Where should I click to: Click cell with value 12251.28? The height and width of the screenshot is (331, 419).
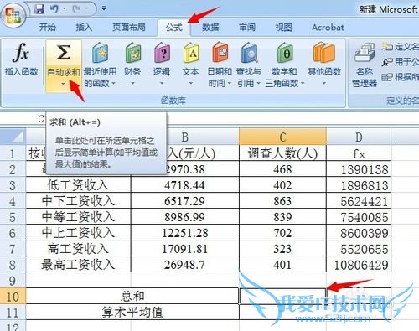[x=184, y=233]
